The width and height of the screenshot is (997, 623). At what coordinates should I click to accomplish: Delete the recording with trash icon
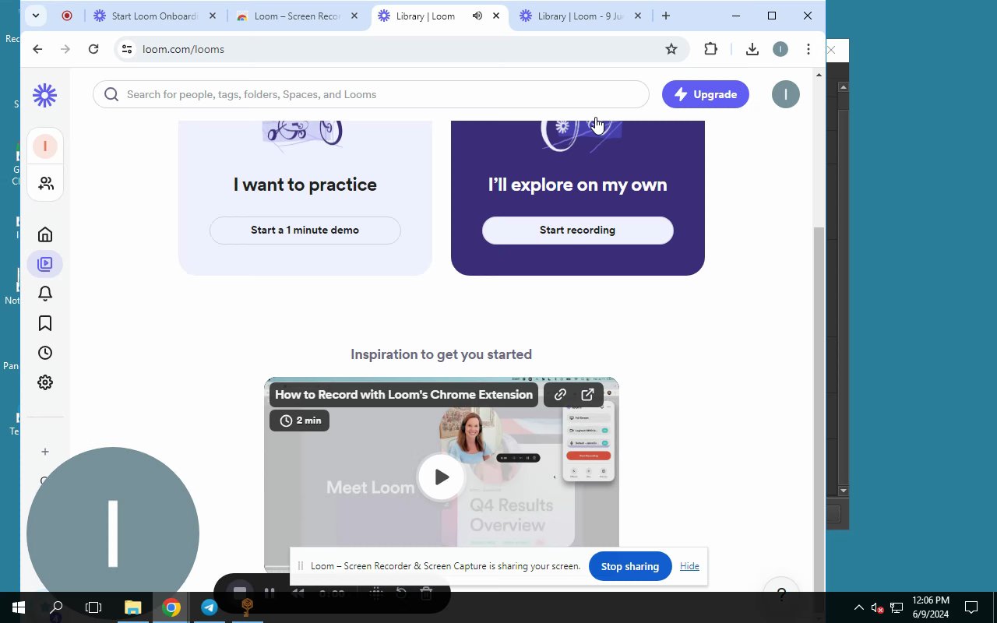(426, 593)
